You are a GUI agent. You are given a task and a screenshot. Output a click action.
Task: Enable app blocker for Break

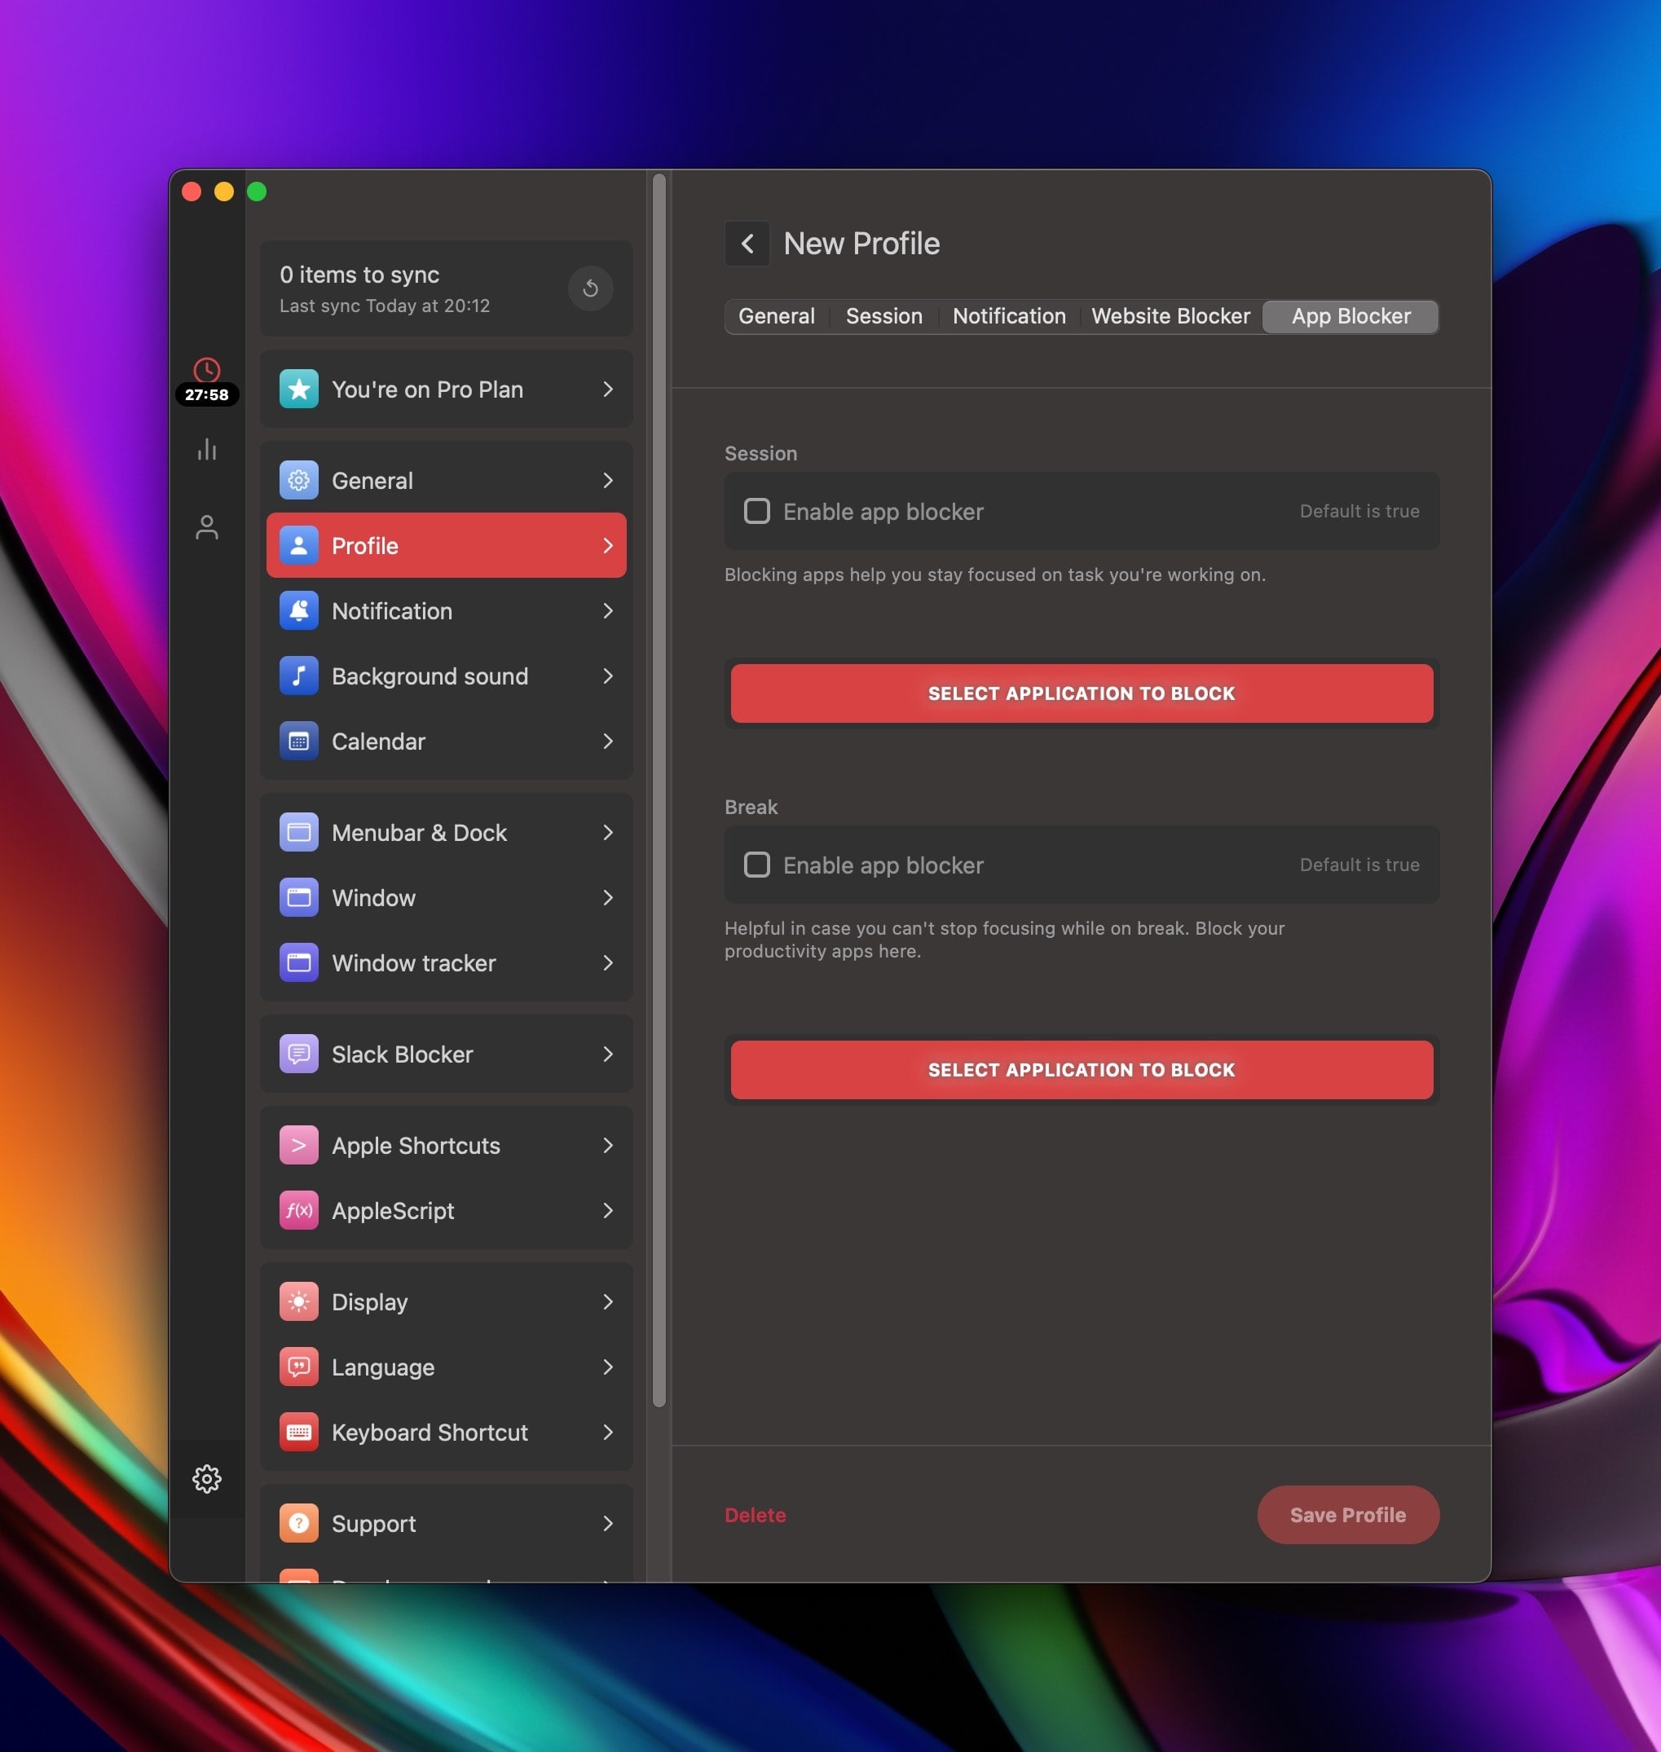point(756,865)
